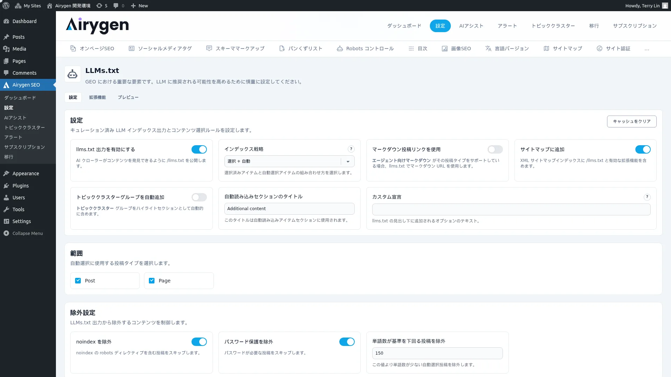Click the Robots コントロール robot icon
The height and width of the screenshot is (377, 671).
coord(340,49)
